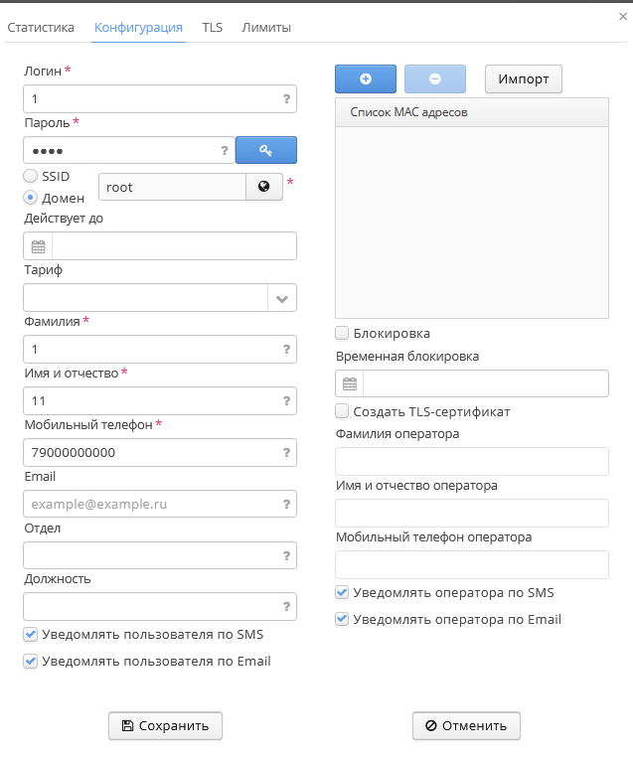Click the blue plus icon to add MAC address
633x759 pixels.
click(366, 78)
